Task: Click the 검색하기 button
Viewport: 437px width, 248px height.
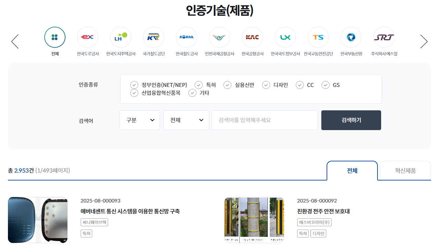Action: [351, 120]
